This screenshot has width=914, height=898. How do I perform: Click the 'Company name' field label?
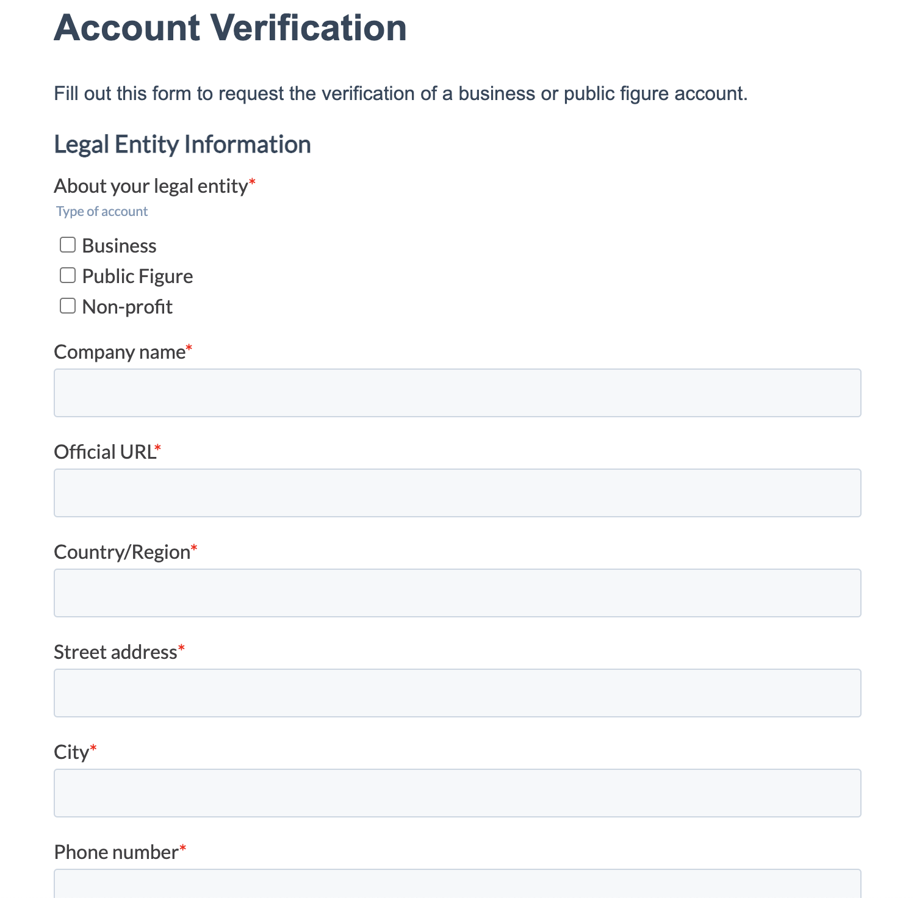pos(120,352)
